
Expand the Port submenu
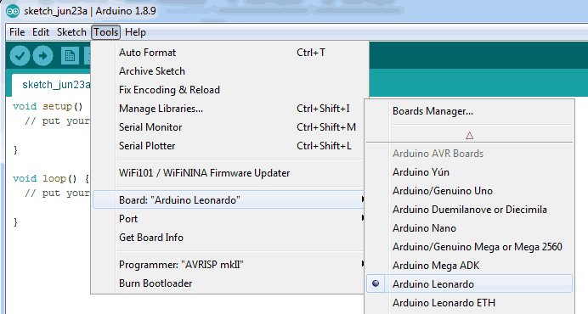click(229, 219)
